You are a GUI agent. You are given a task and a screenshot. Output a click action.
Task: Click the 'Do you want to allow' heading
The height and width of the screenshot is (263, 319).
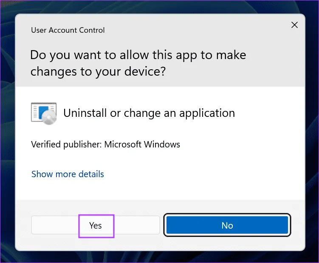pos(138,55)
